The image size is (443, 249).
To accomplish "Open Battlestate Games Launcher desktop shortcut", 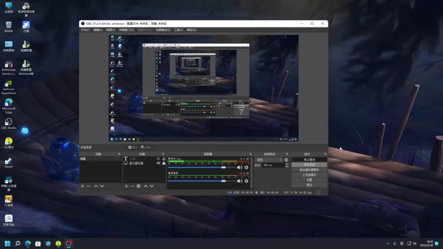I will [x=8, y=68].
